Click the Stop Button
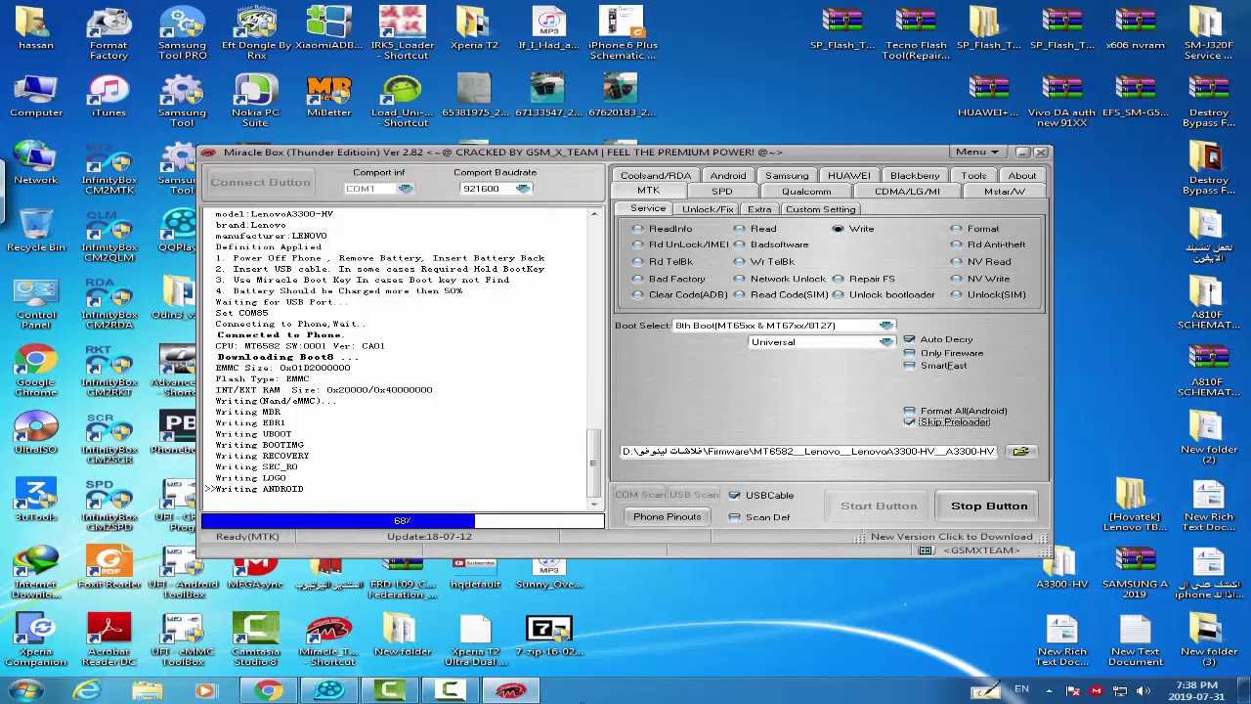Screen dimensions: 1251x704 click(x=989, y=506)
